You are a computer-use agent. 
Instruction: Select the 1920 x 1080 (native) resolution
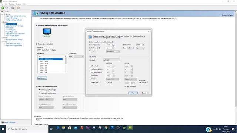[x=51, y=59]
